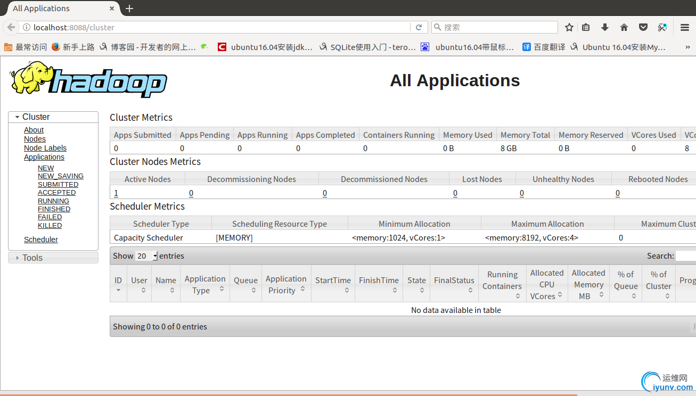Screen dimensions: 696x396
Task: Filter applications by NEW state
Action: click(x=46, y=168)
